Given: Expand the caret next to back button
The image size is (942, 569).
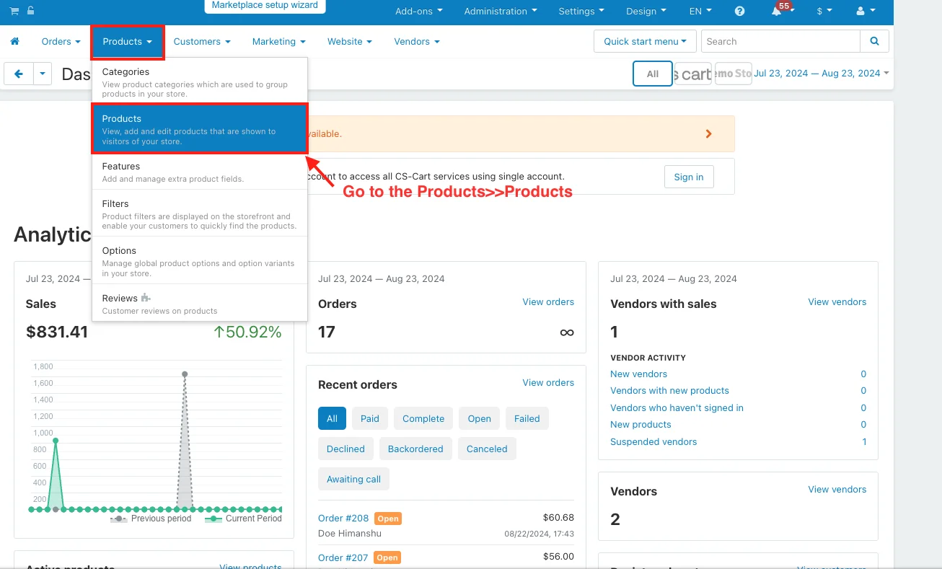Looking at the screenshot, I should point(43,74).
